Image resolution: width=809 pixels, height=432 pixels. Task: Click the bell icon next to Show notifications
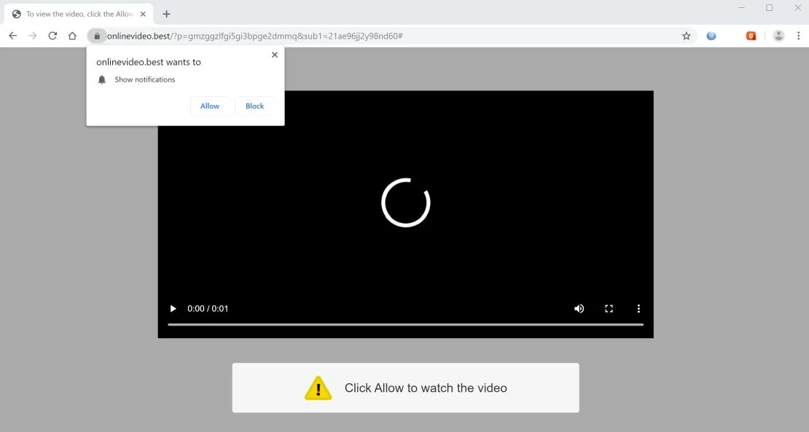tap(101, 79)
